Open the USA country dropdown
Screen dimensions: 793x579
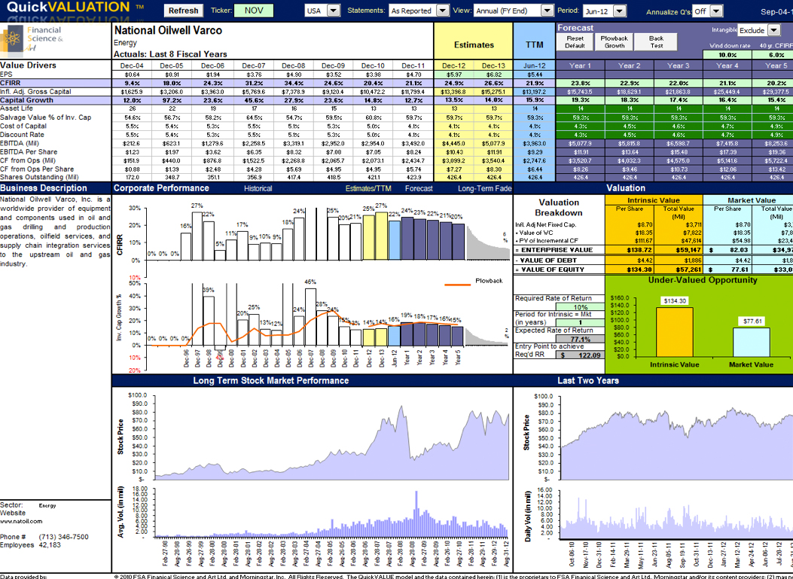[x=334, y=11]
